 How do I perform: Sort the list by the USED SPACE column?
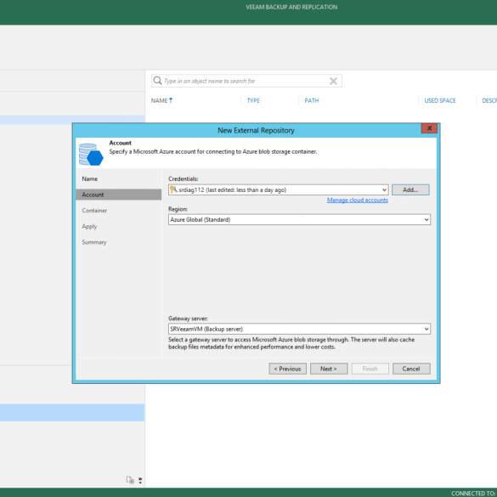coord(440,100)
